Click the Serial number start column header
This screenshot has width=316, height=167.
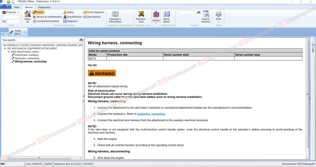click(198, 55)
